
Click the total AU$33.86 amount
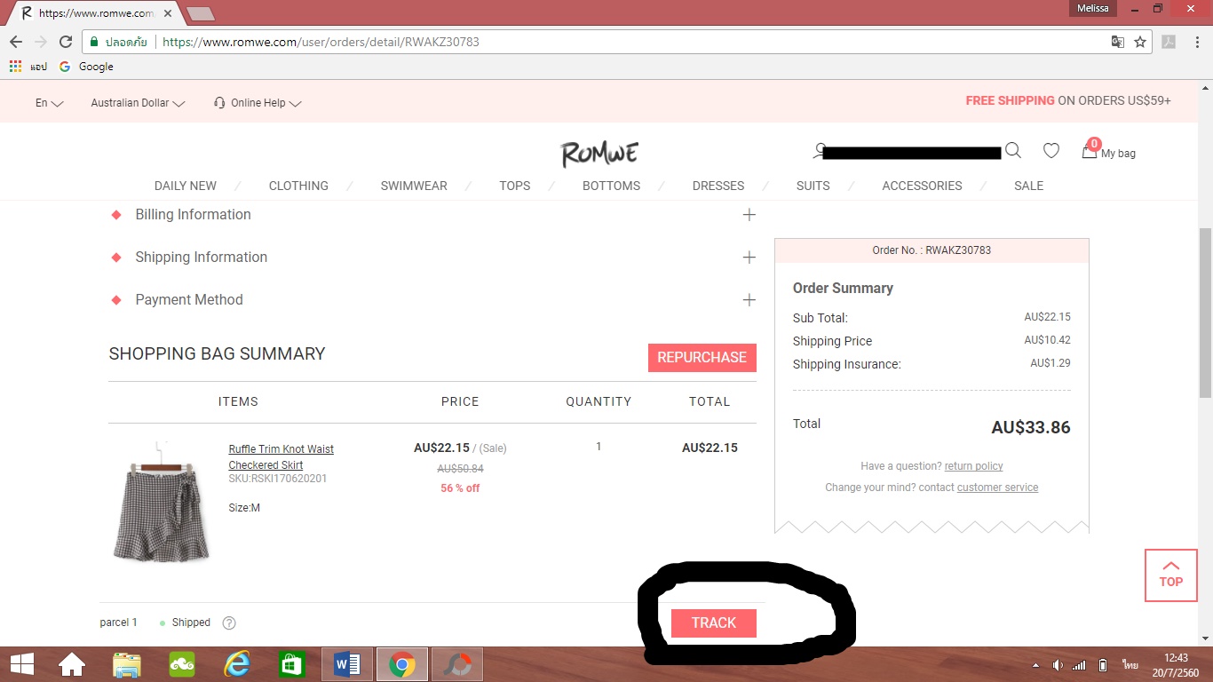1031,428
